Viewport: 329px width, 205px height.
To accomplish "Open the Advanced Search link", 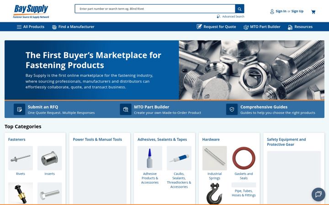I will [233, 16].
